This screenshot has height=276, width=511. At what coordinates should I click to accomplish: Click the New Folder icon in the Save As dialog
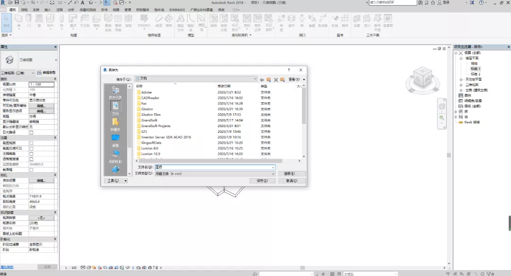(283, 80)
